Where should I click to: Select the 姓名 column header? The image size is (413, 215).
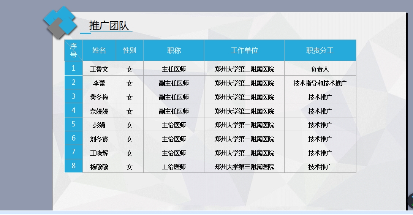coord(99,50)
